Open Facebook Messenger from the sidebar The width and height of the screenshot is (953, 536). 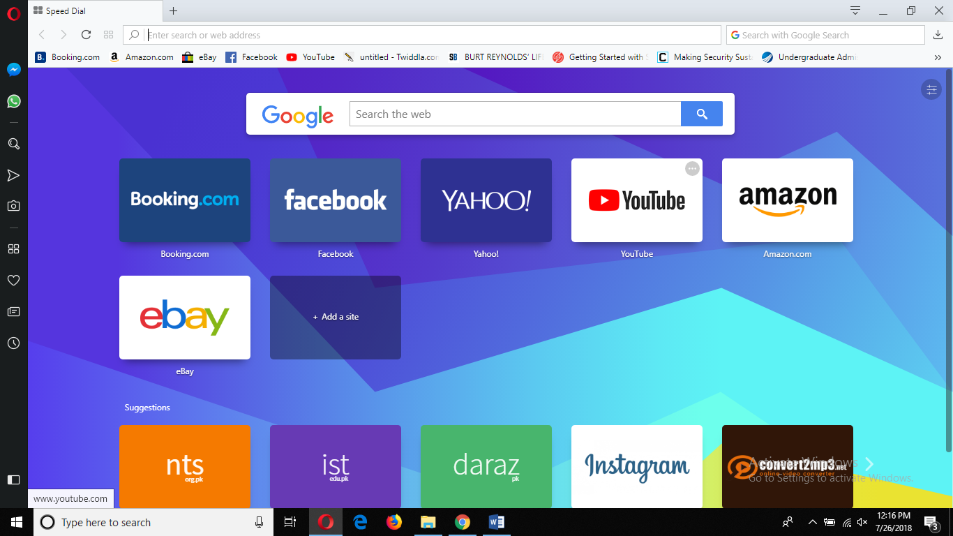(13, 69)
